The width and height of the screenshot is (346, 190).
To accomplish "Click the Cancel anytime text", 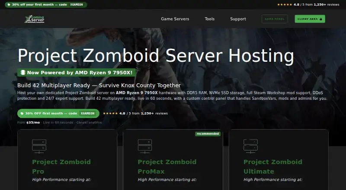I will pyautogui.click(x=89, y=122).
